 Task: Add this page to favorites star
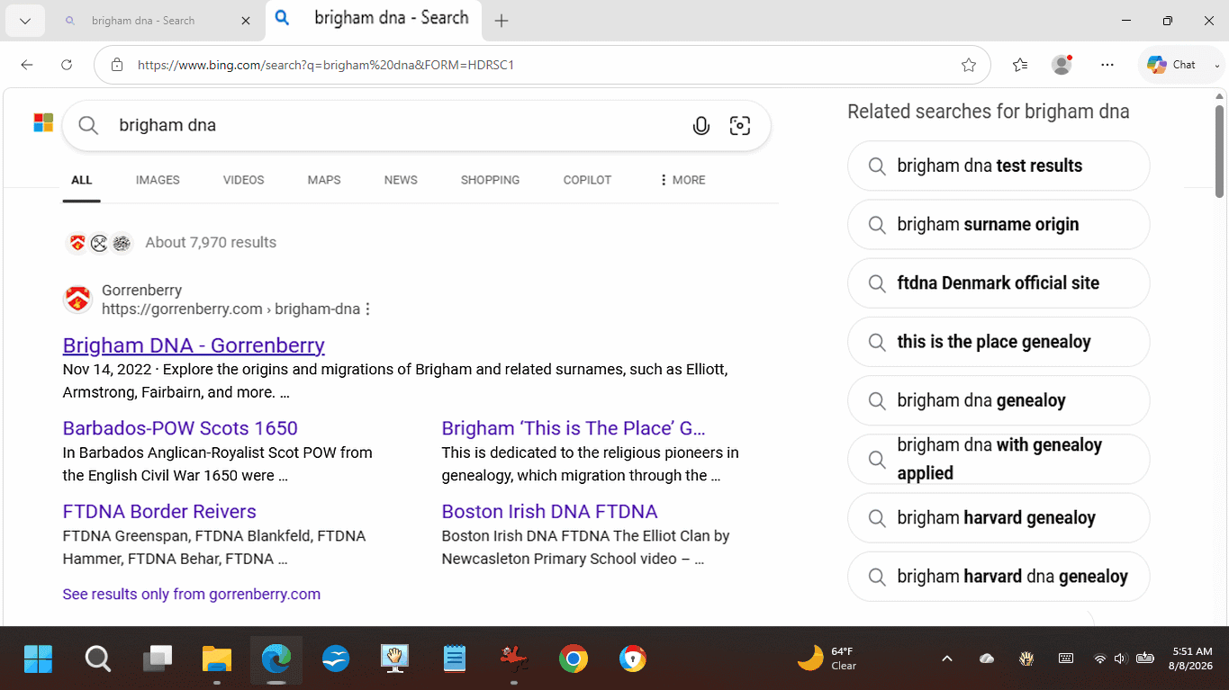point(969,65)
